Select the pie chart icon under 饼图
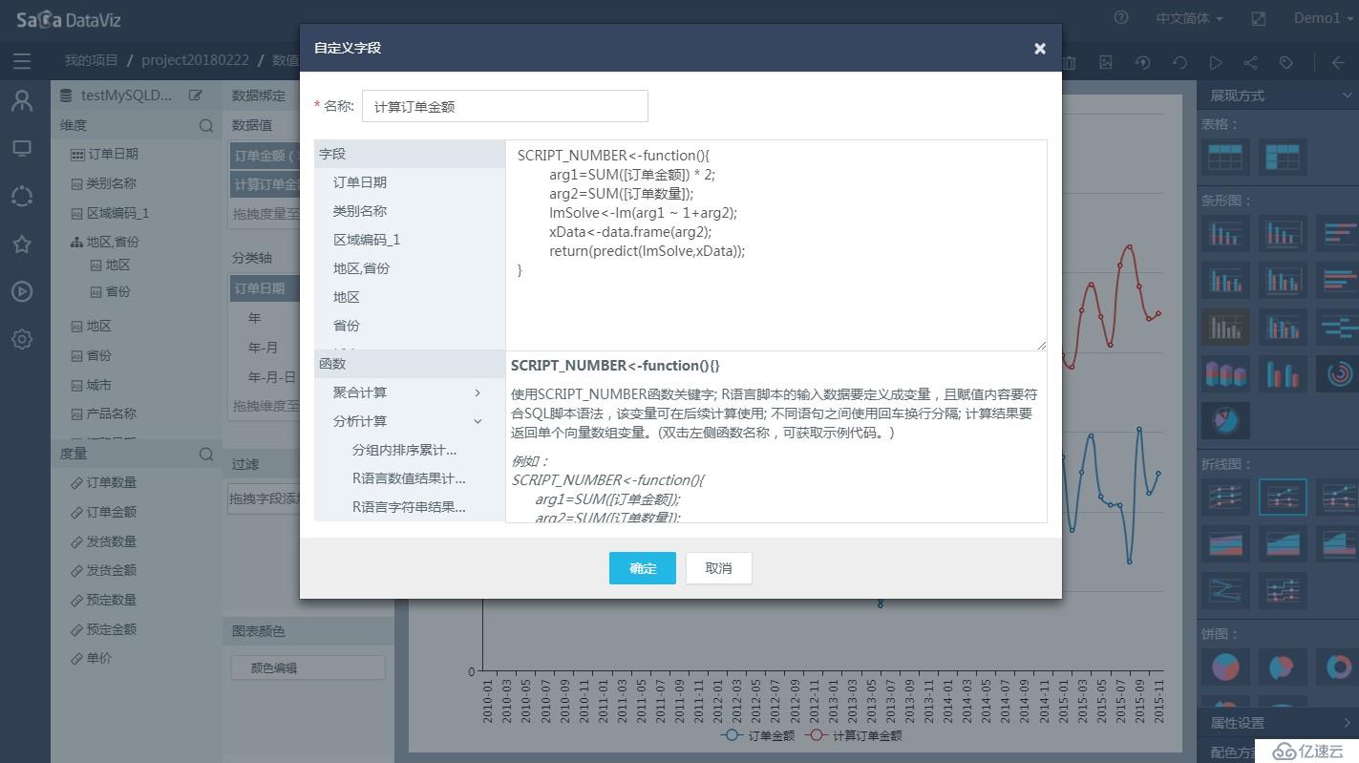 tap(1225, 667)
